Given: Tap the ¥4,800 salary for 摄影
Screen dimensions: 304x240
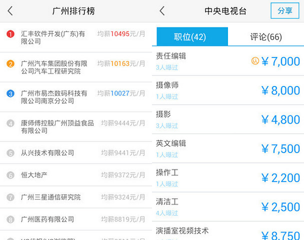Looking at the screenshot, I should [x=280, y=119].
